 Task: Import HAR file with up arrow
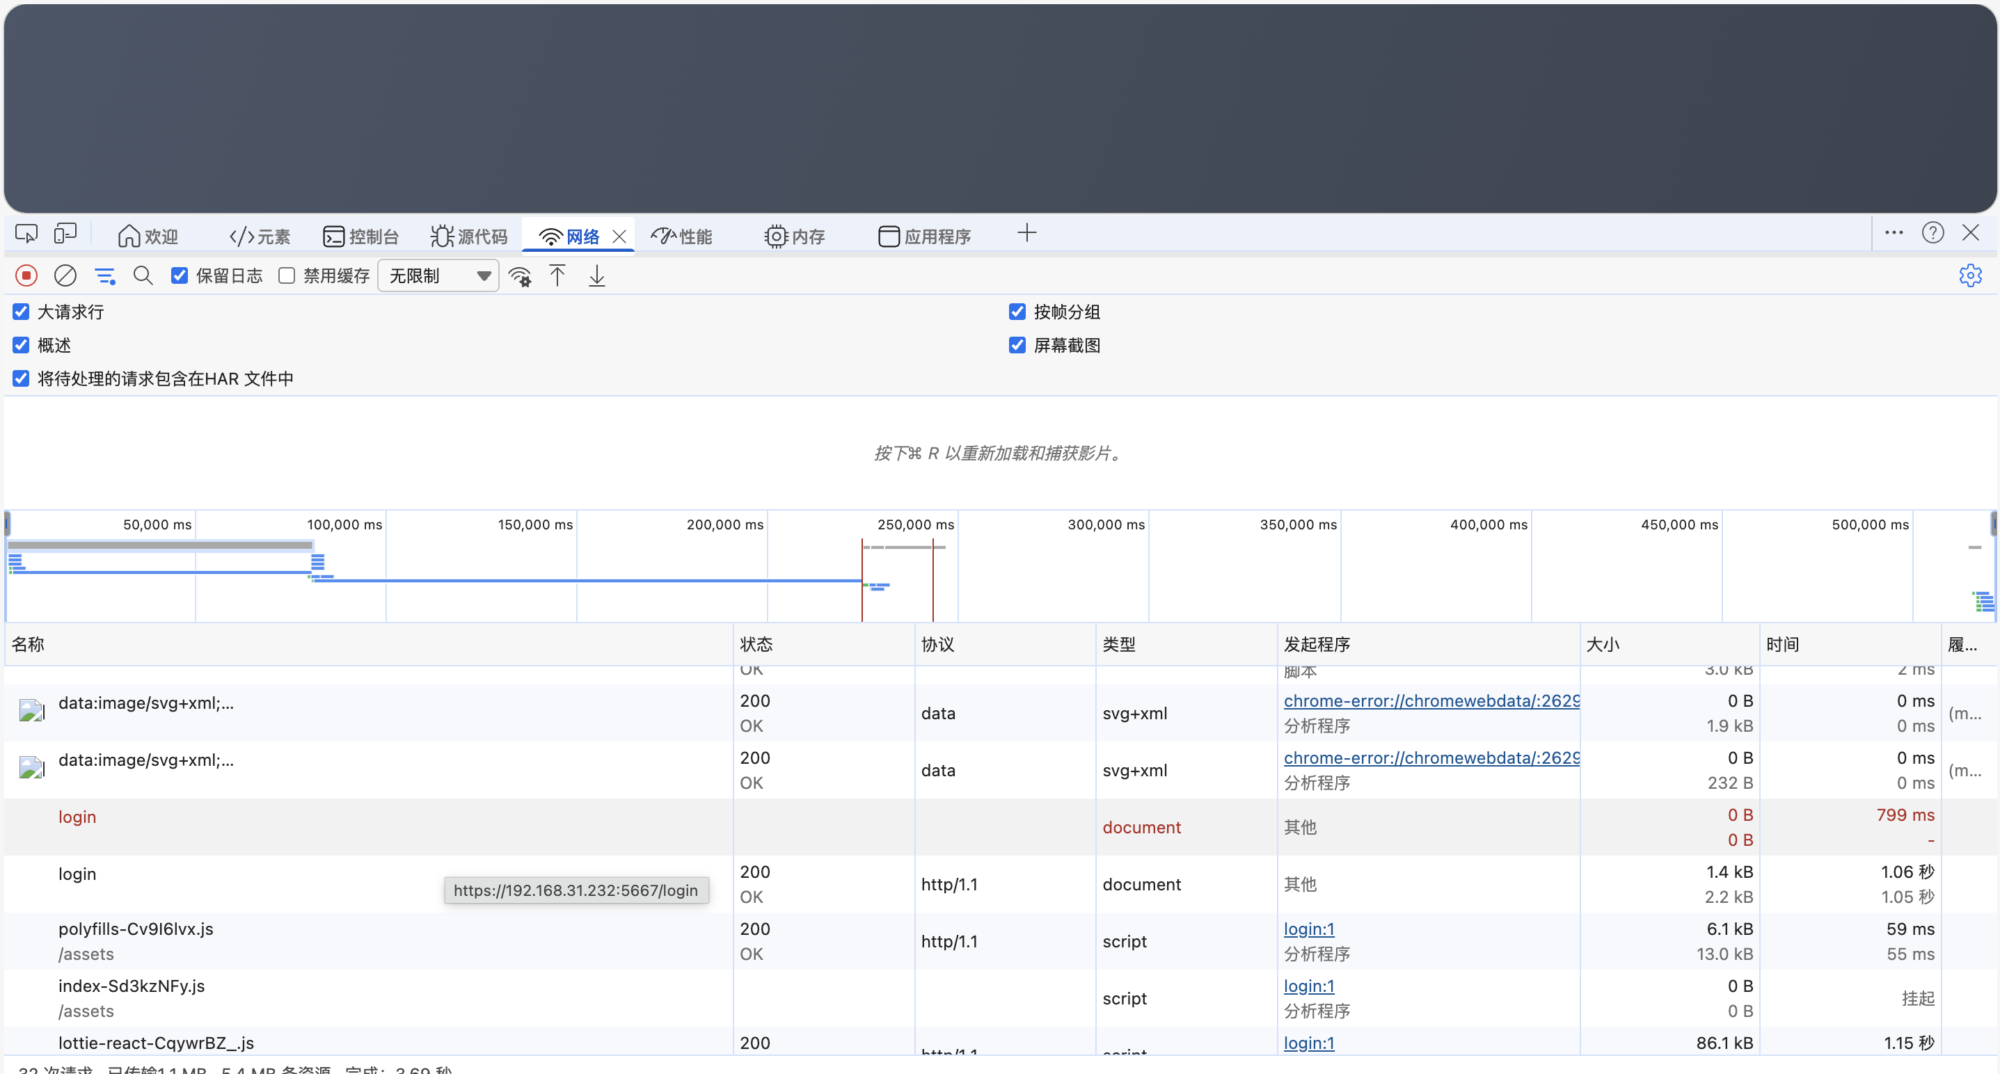coord(557,275)
